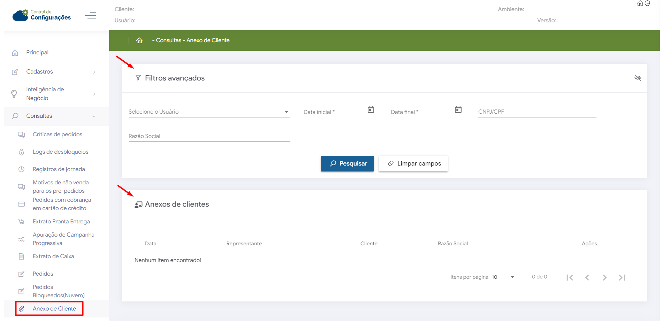662x322 pixels.
Task: Open the Data final calendar picker
Action: coord(458,110)
